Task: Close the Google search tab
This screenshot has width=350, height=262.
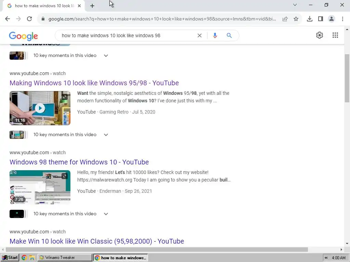Action: point(79,6)
